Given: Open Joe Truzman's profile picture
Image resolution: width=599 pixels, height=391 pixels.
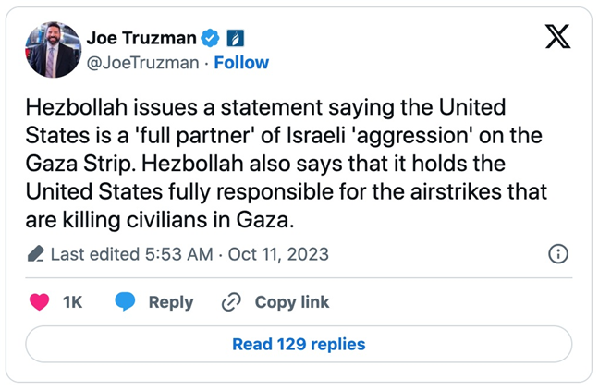Looking at the screenshot, I should [x=54, y=50].
